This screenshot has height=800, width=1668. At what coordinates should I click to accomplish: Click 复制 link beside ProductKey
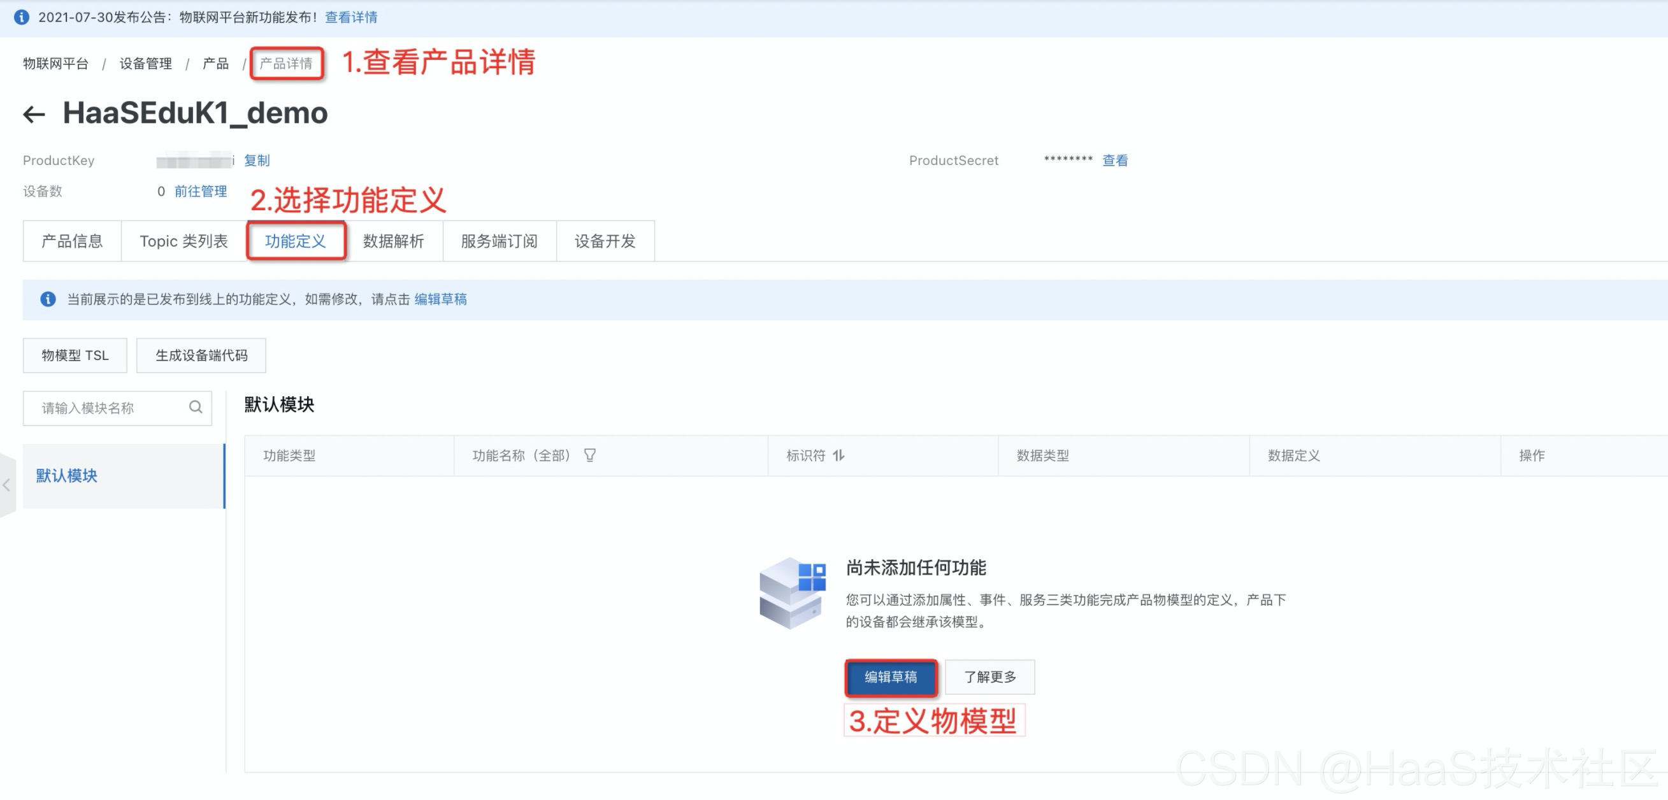(x=256, y=161)
